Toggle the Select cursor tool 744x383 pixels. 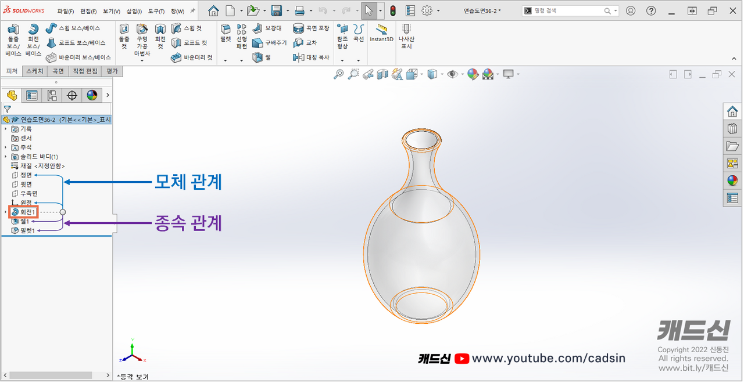click(369, 10)
